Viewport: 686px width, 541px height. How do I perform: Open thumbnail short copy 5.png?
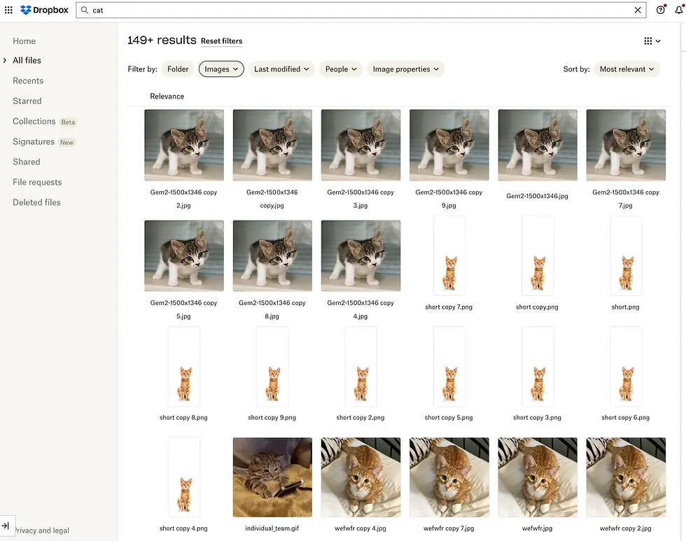coord(449,366)
